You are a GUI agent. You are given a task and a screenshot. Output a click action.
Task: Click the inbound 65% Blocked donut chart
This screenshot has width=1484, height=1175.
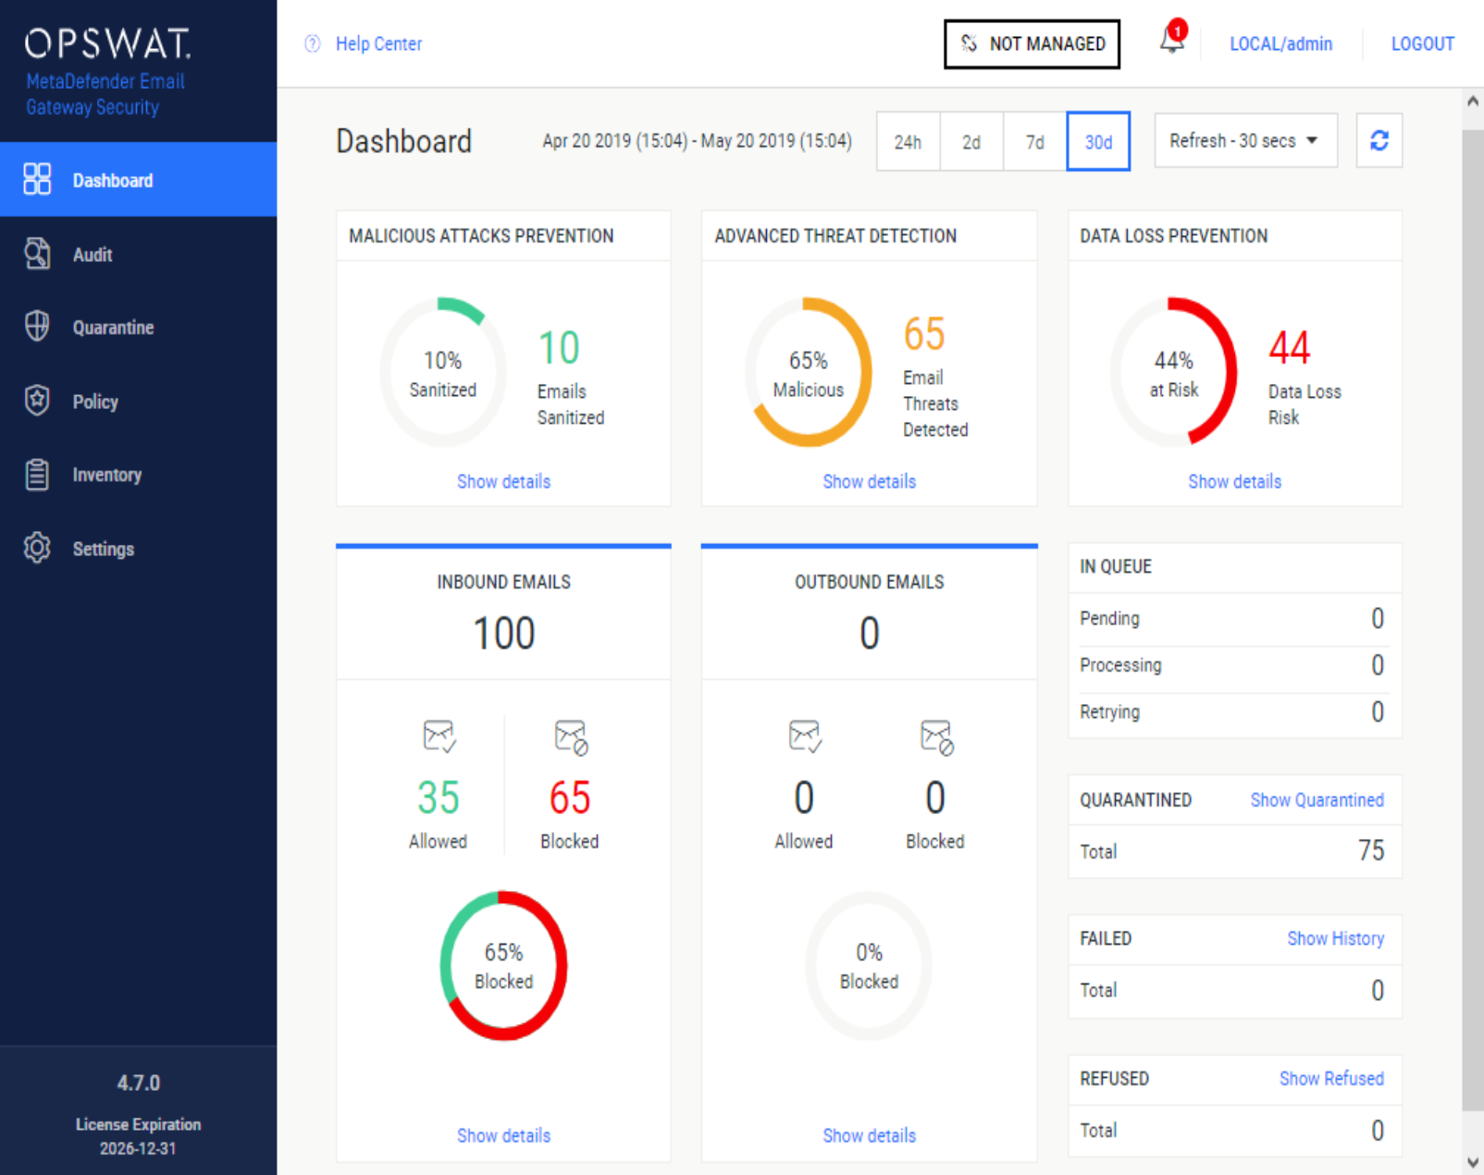coord(503,965)
